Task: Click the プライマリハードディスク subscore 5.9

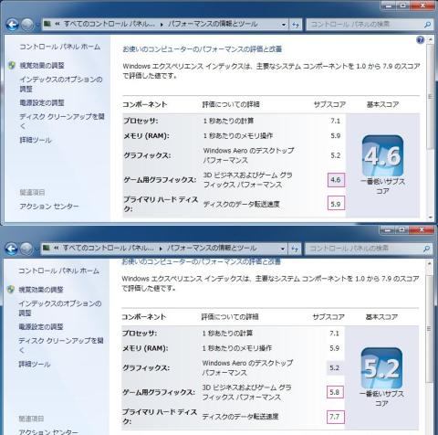Action: [336, 204]
